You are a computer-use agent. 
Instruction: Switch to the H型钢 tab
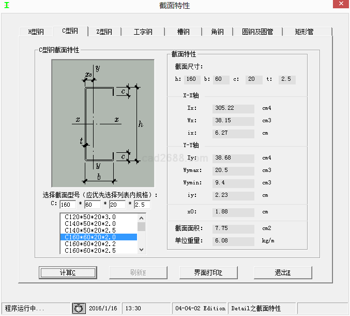coord(36,32)
